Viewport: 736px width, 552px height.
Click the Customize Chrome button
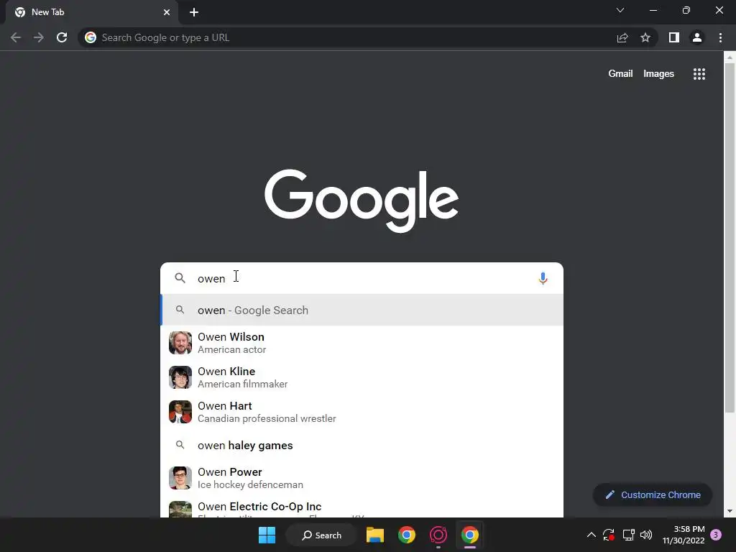(x=653, y=494)
